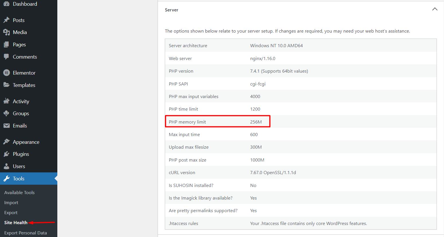Open the Activity menu item

(21, 101)
